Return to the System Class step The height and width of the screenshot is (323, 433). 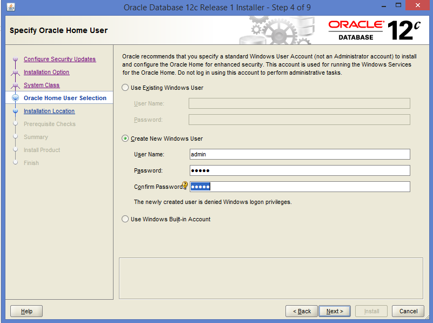[x=42, y=85]
